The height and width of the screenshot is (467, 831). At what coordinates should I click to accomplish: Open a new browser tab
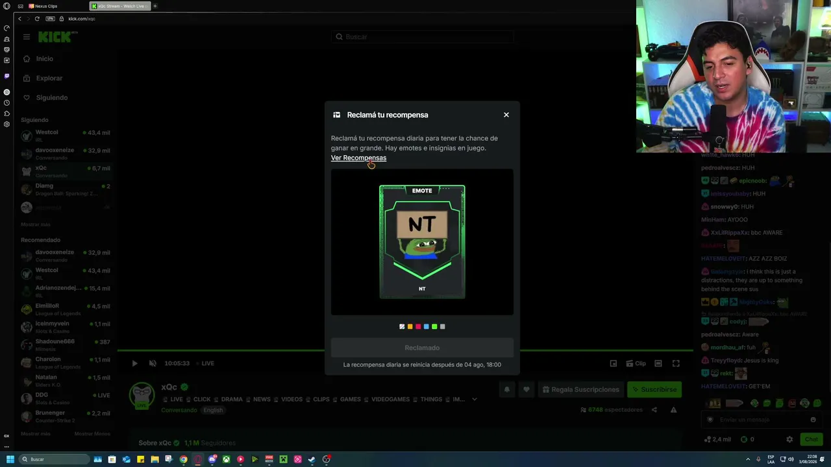click(155, 6)
